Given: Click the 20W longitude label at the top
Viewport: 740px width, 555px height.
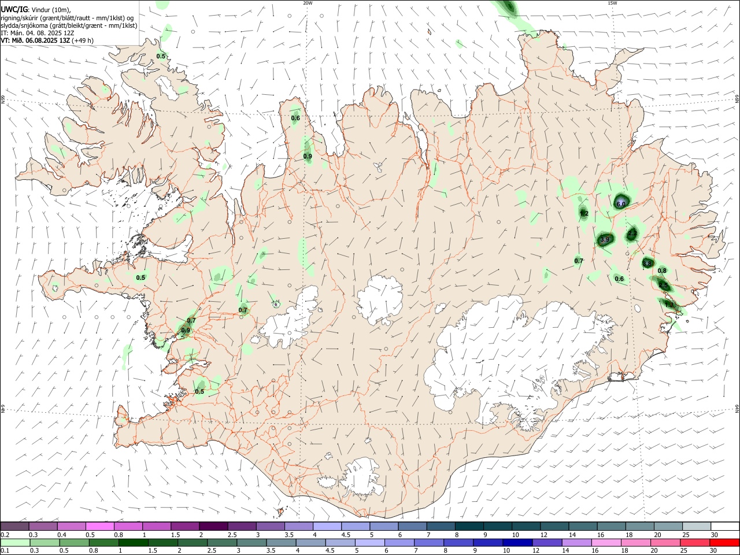Looking at the screenshot, I should pos(308,3).
